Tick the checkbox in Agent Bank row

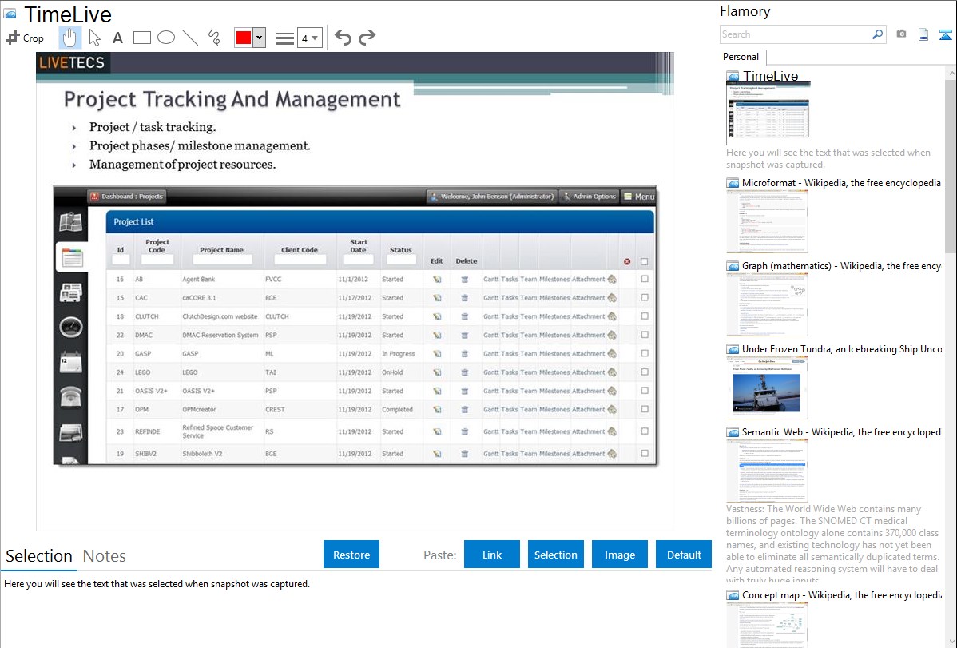coord(645,280)
